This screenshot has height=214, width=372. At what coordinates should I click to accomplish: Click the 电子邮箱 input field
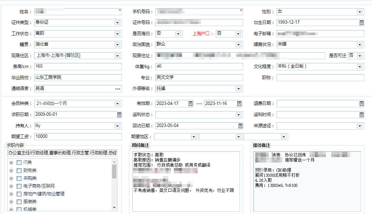click(320, 34)
